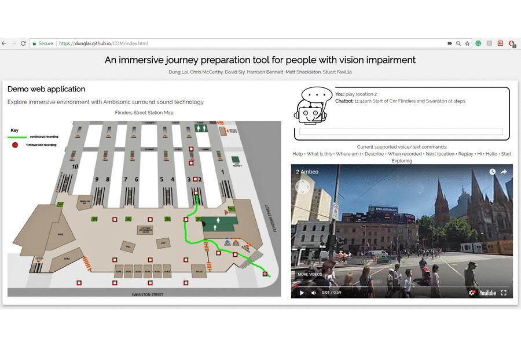
Task: Click the browser zoom magnifier icon
Action: 458,43
